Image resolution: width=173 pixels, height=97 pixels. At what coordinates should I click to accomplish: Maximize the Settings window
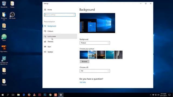coord(146,4)
